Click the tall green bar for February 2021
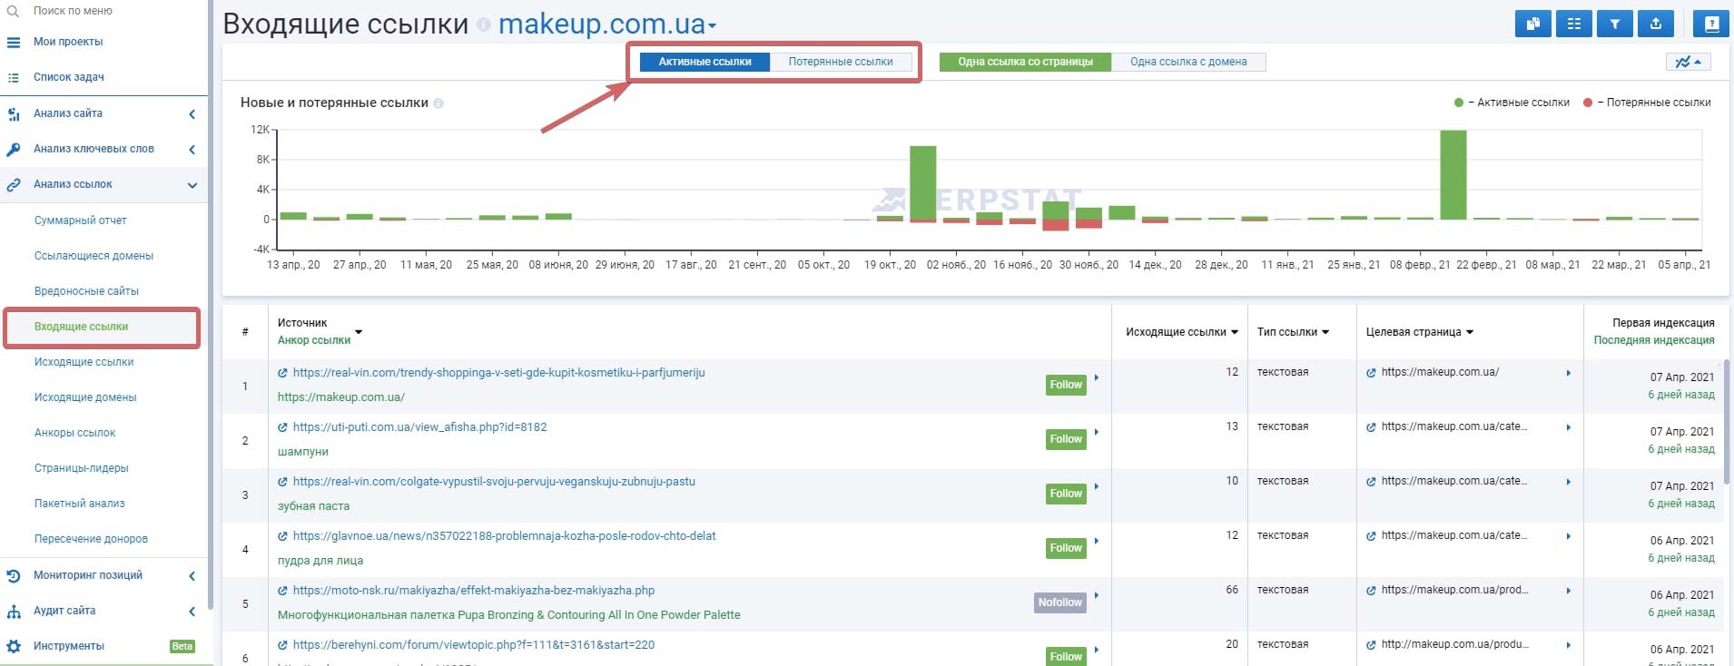The image size is (1734, 666). coord(1453,174)
